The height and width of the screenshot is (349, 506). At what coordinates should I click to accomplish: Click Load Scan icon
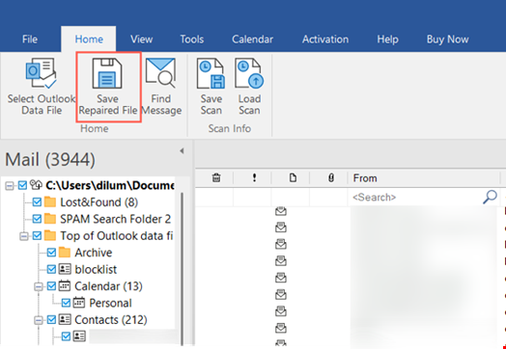(x=249, y=73)
